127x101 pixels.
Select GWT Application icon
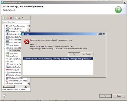8,40
